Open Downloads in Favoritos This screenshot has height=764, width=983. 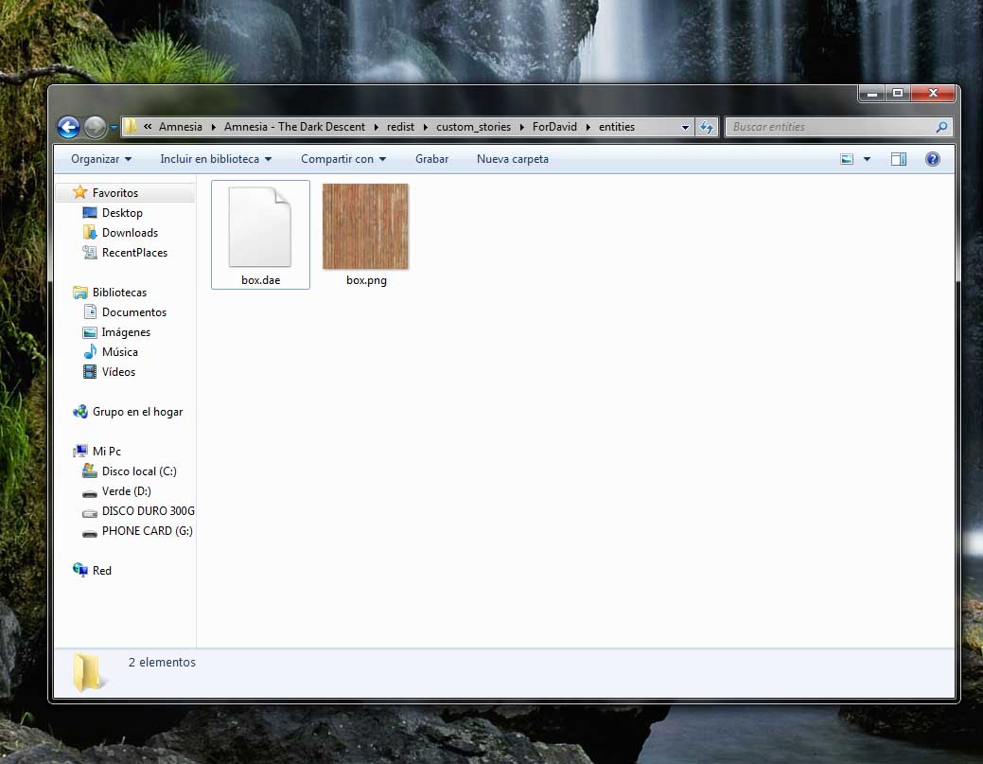[130, 233]
